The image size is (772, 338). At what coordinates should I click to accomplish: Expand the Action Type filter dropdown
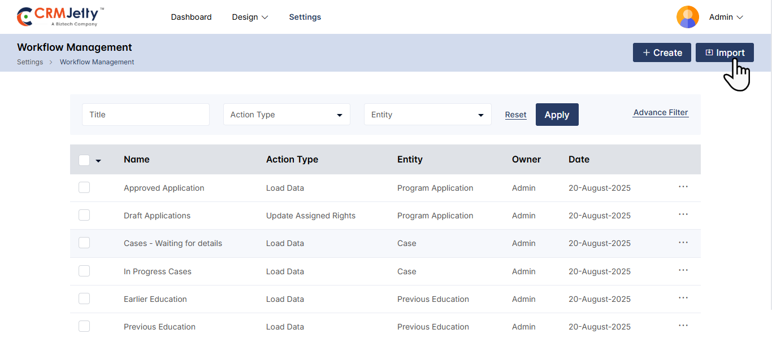click(x=287, y=115)
